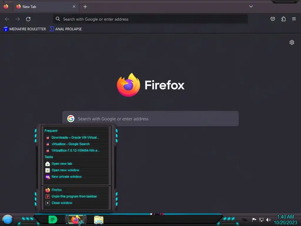
Task: Click Firefox taskbar button
Action: pos(76,220)
